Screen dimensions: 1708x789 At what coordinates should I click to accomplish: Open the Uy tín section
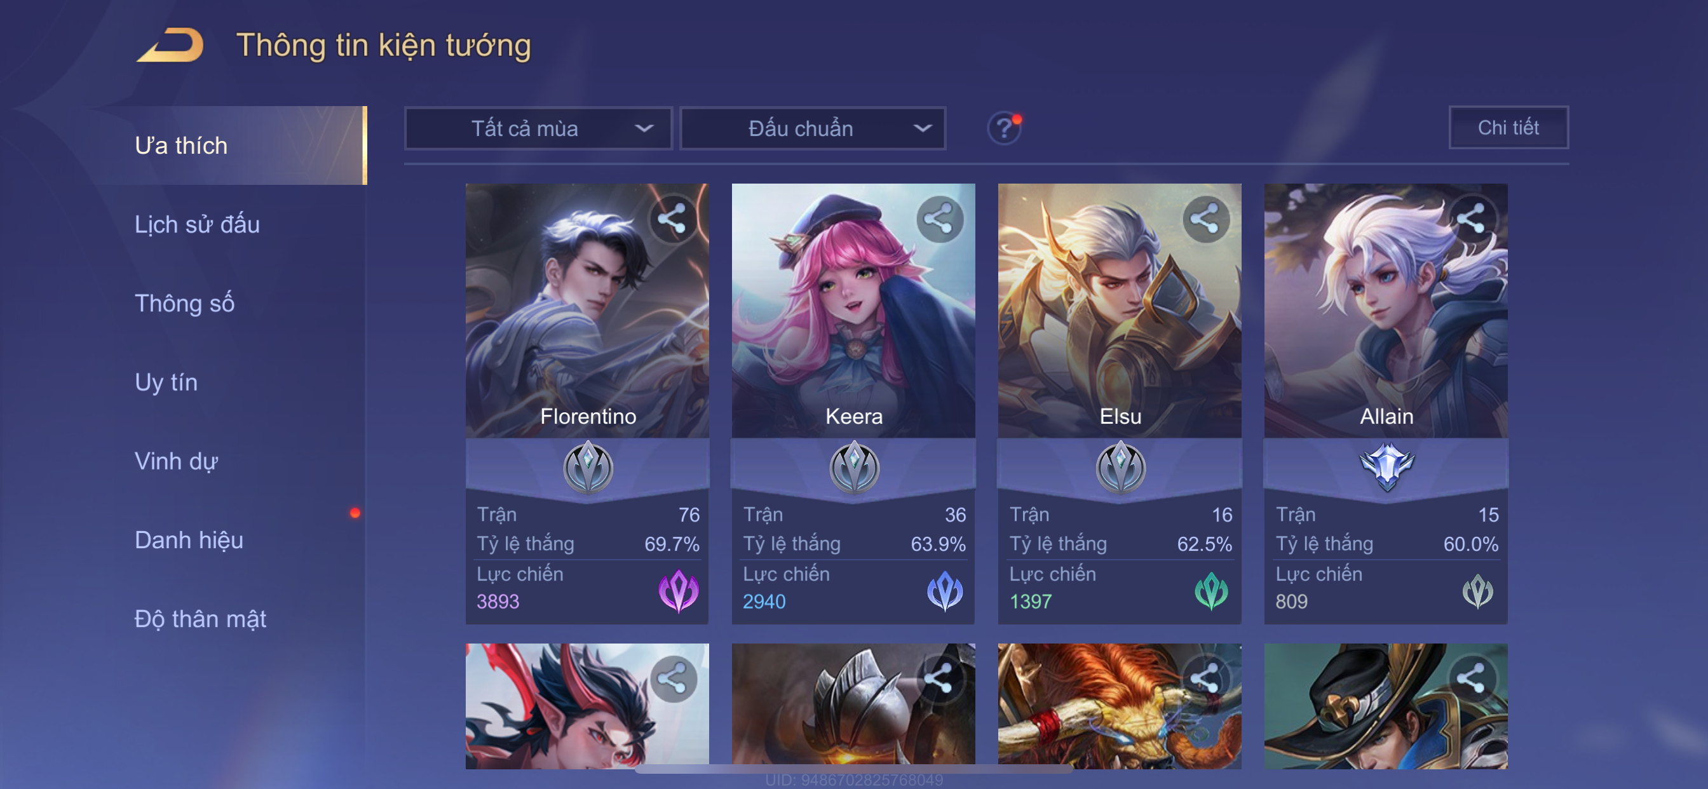click(166, 382)
